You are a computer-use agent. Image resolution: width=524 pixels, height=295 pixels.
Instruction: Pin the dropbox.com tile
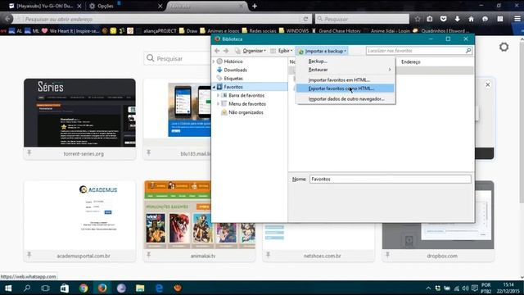coord(387,255)
